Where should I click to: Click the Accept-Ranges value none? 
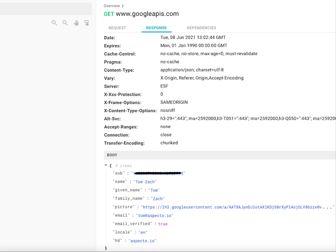[165, 127]
